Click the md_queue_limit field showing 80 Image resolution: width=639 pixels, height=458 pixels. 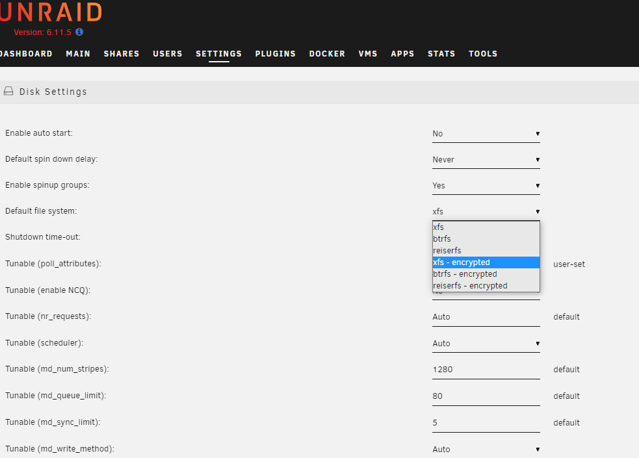tap(486, 396)
